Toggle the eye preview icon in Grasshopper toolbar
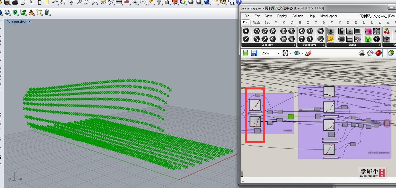396x188 pixels. pyautogui.click(x=297, y=53)
